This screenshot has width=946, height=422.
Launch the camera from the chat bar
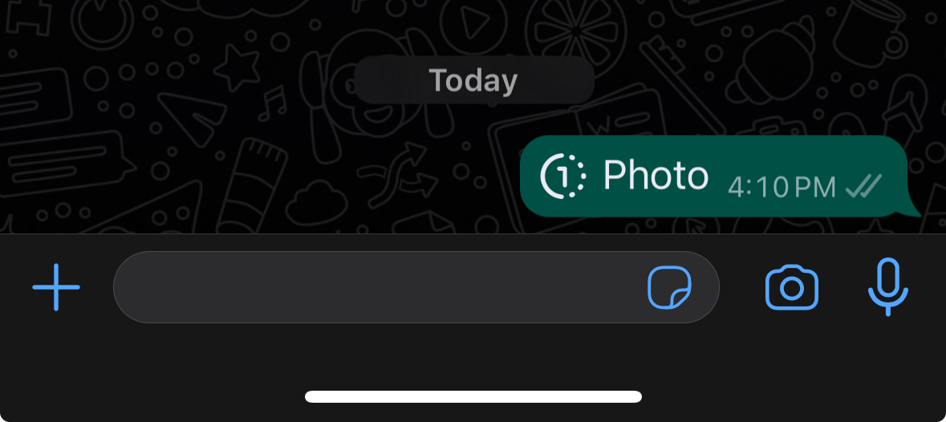(x=792, y=287)
